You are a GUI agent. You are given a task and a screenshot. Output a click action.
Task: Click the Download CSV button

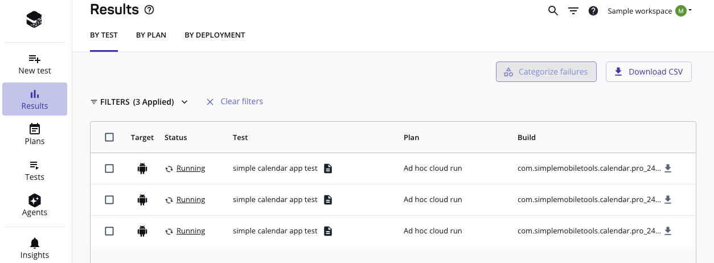tap(649, 72)
